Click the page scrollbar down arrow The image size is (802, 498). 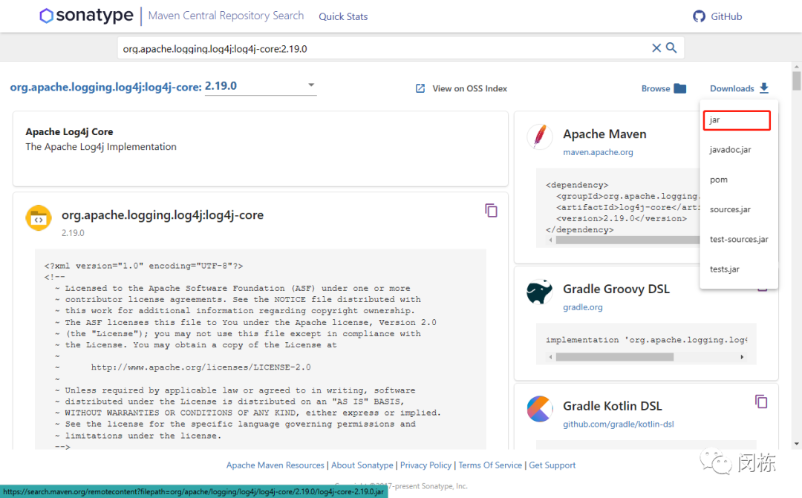pyautogui.click(x=796, y=445)
